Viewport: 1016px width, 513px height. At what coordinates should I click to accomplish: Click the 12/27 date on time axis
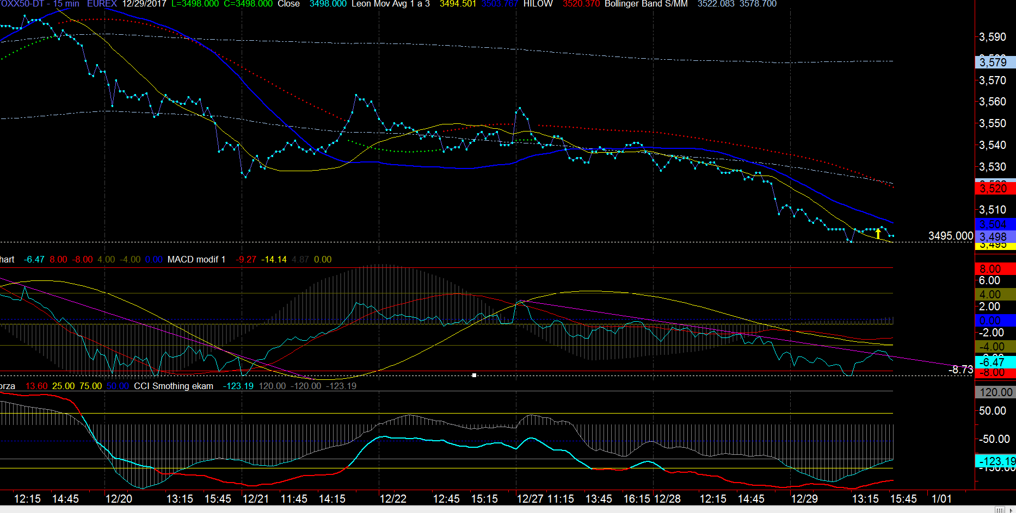click(530, 499)
